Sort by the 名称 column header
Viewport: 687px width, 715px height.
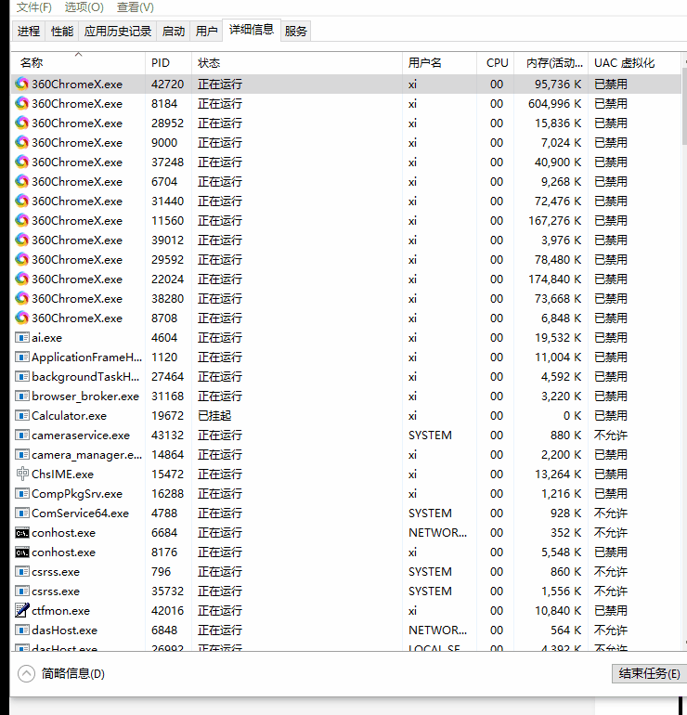coord(78,63)
